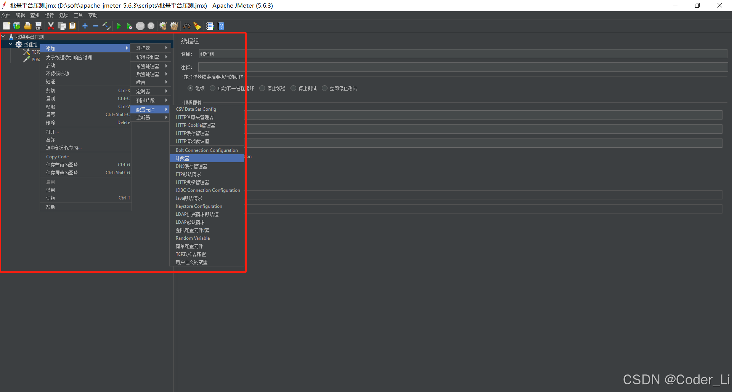Image resolution: width=732 pixels, height=392 pixels.
Task: Expand the 前置处理器 submenu
Action: pos(151,66)
